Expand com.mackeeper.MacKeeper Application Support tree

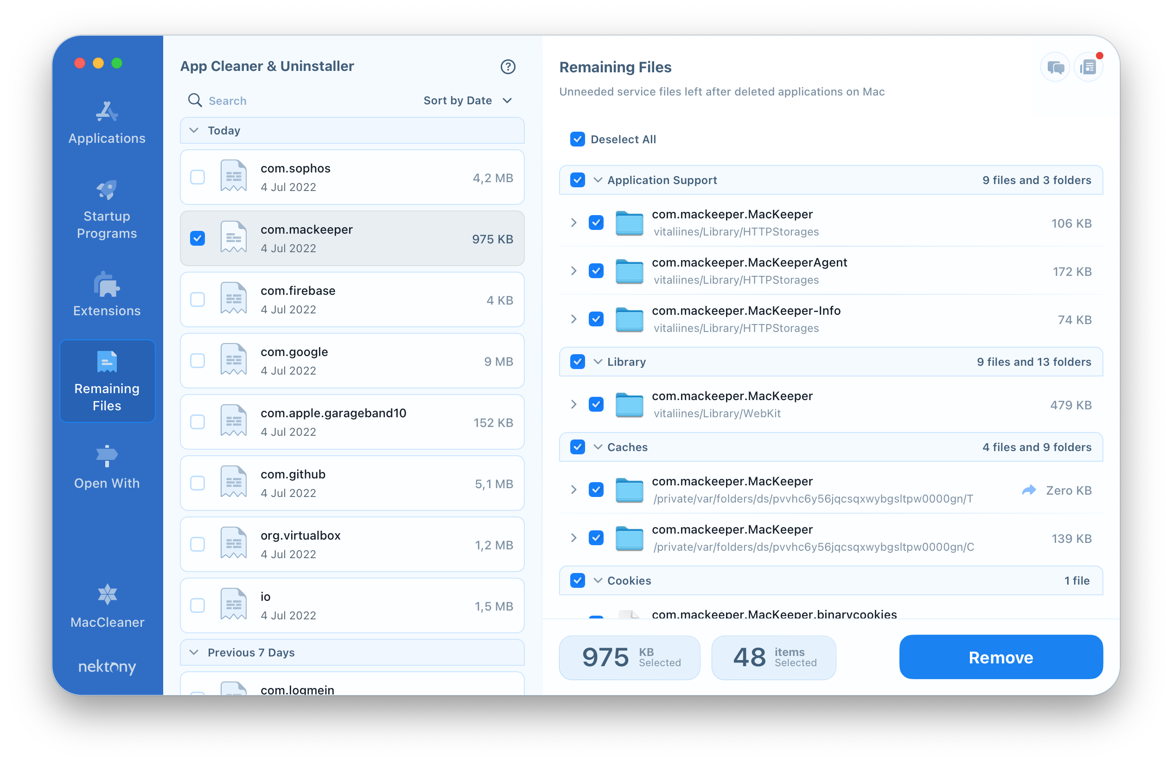click(x=573, y=223)
